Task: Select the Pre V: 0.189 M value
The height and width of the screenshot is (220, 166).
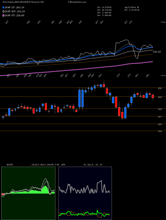Action: [131, 10]
